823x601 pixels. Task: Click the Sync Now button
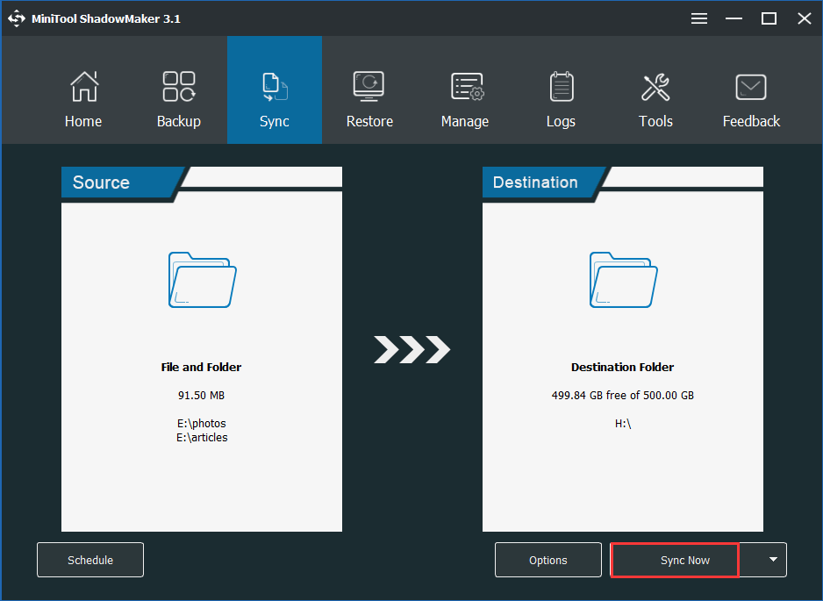pos(675,560)
